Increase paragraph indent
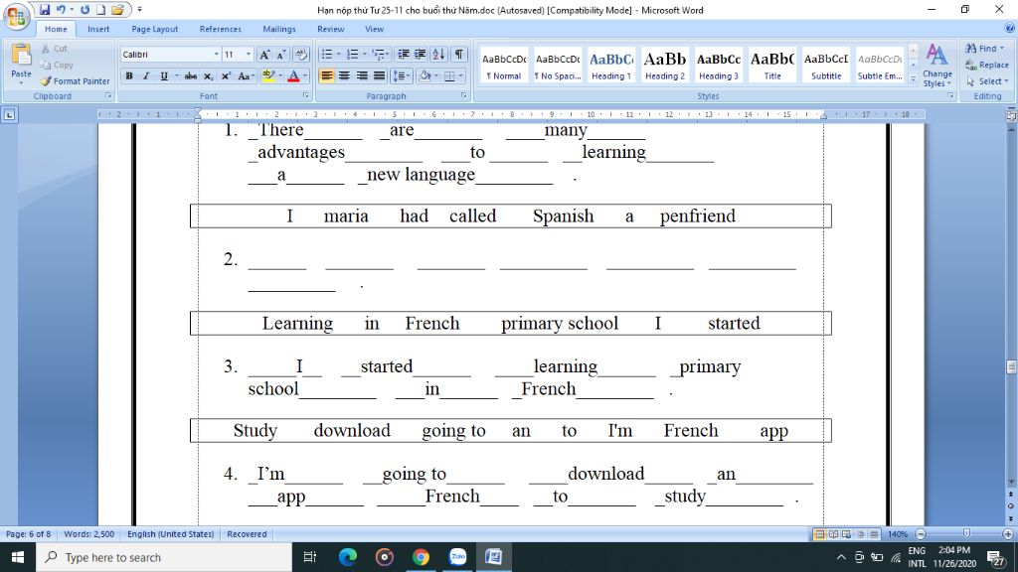Image resolution: width=1018 pixels, height=572 pixels. click(421, 55)
